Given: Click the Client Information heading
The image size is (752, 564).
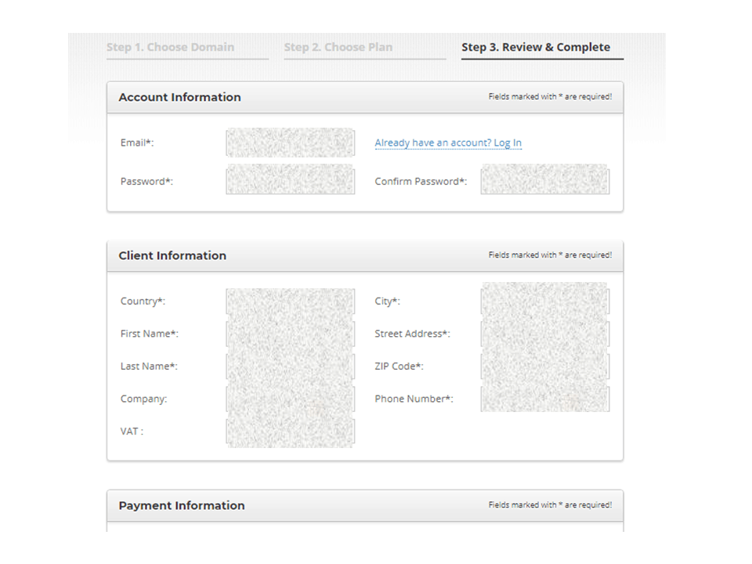Looking at the screenshot, I should click(x=172, y=255).
